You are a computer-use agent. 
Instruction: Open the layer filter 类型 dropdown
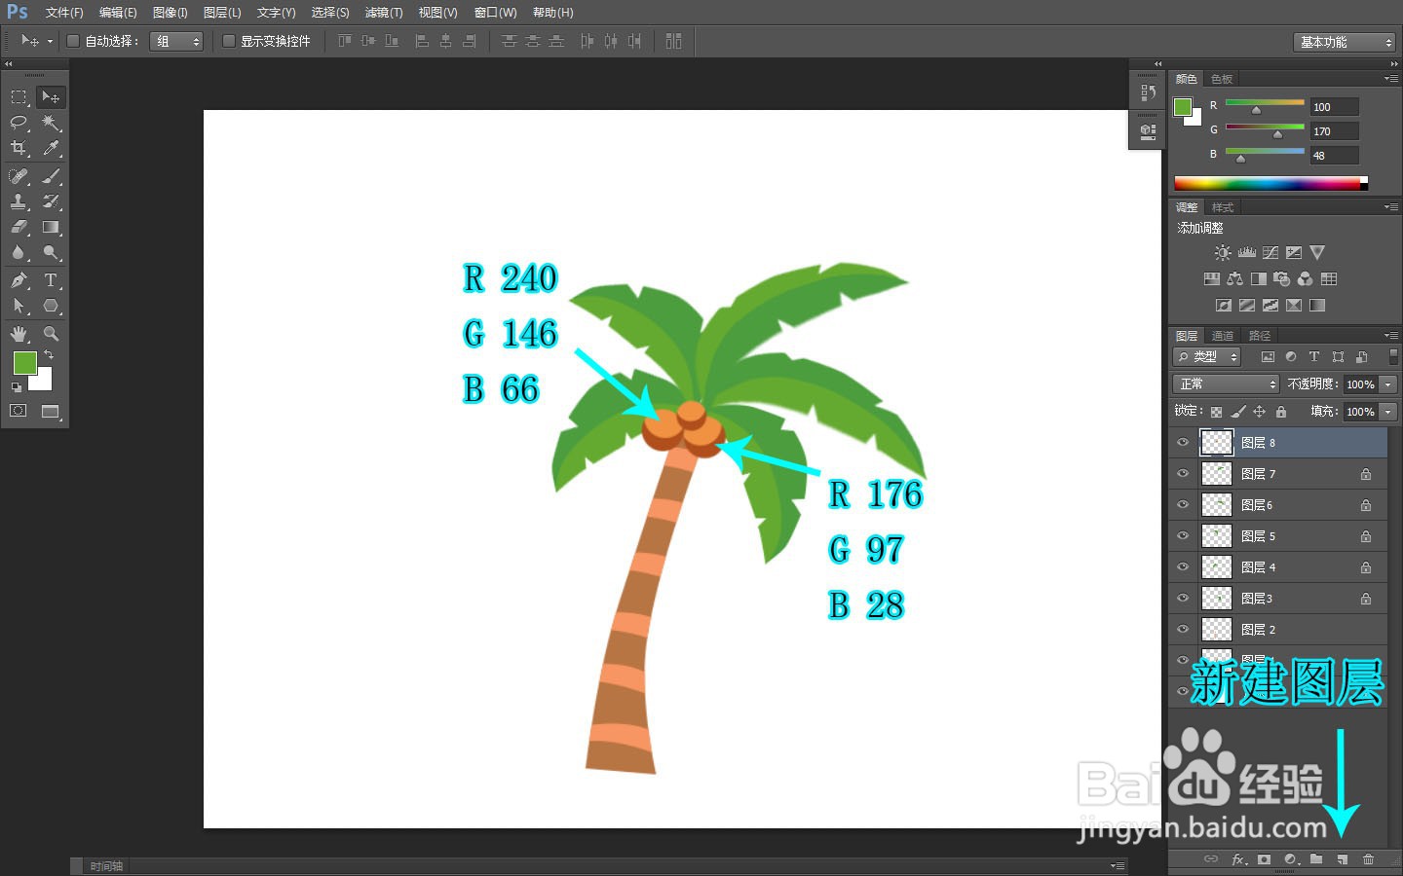tap(1207, 357)
